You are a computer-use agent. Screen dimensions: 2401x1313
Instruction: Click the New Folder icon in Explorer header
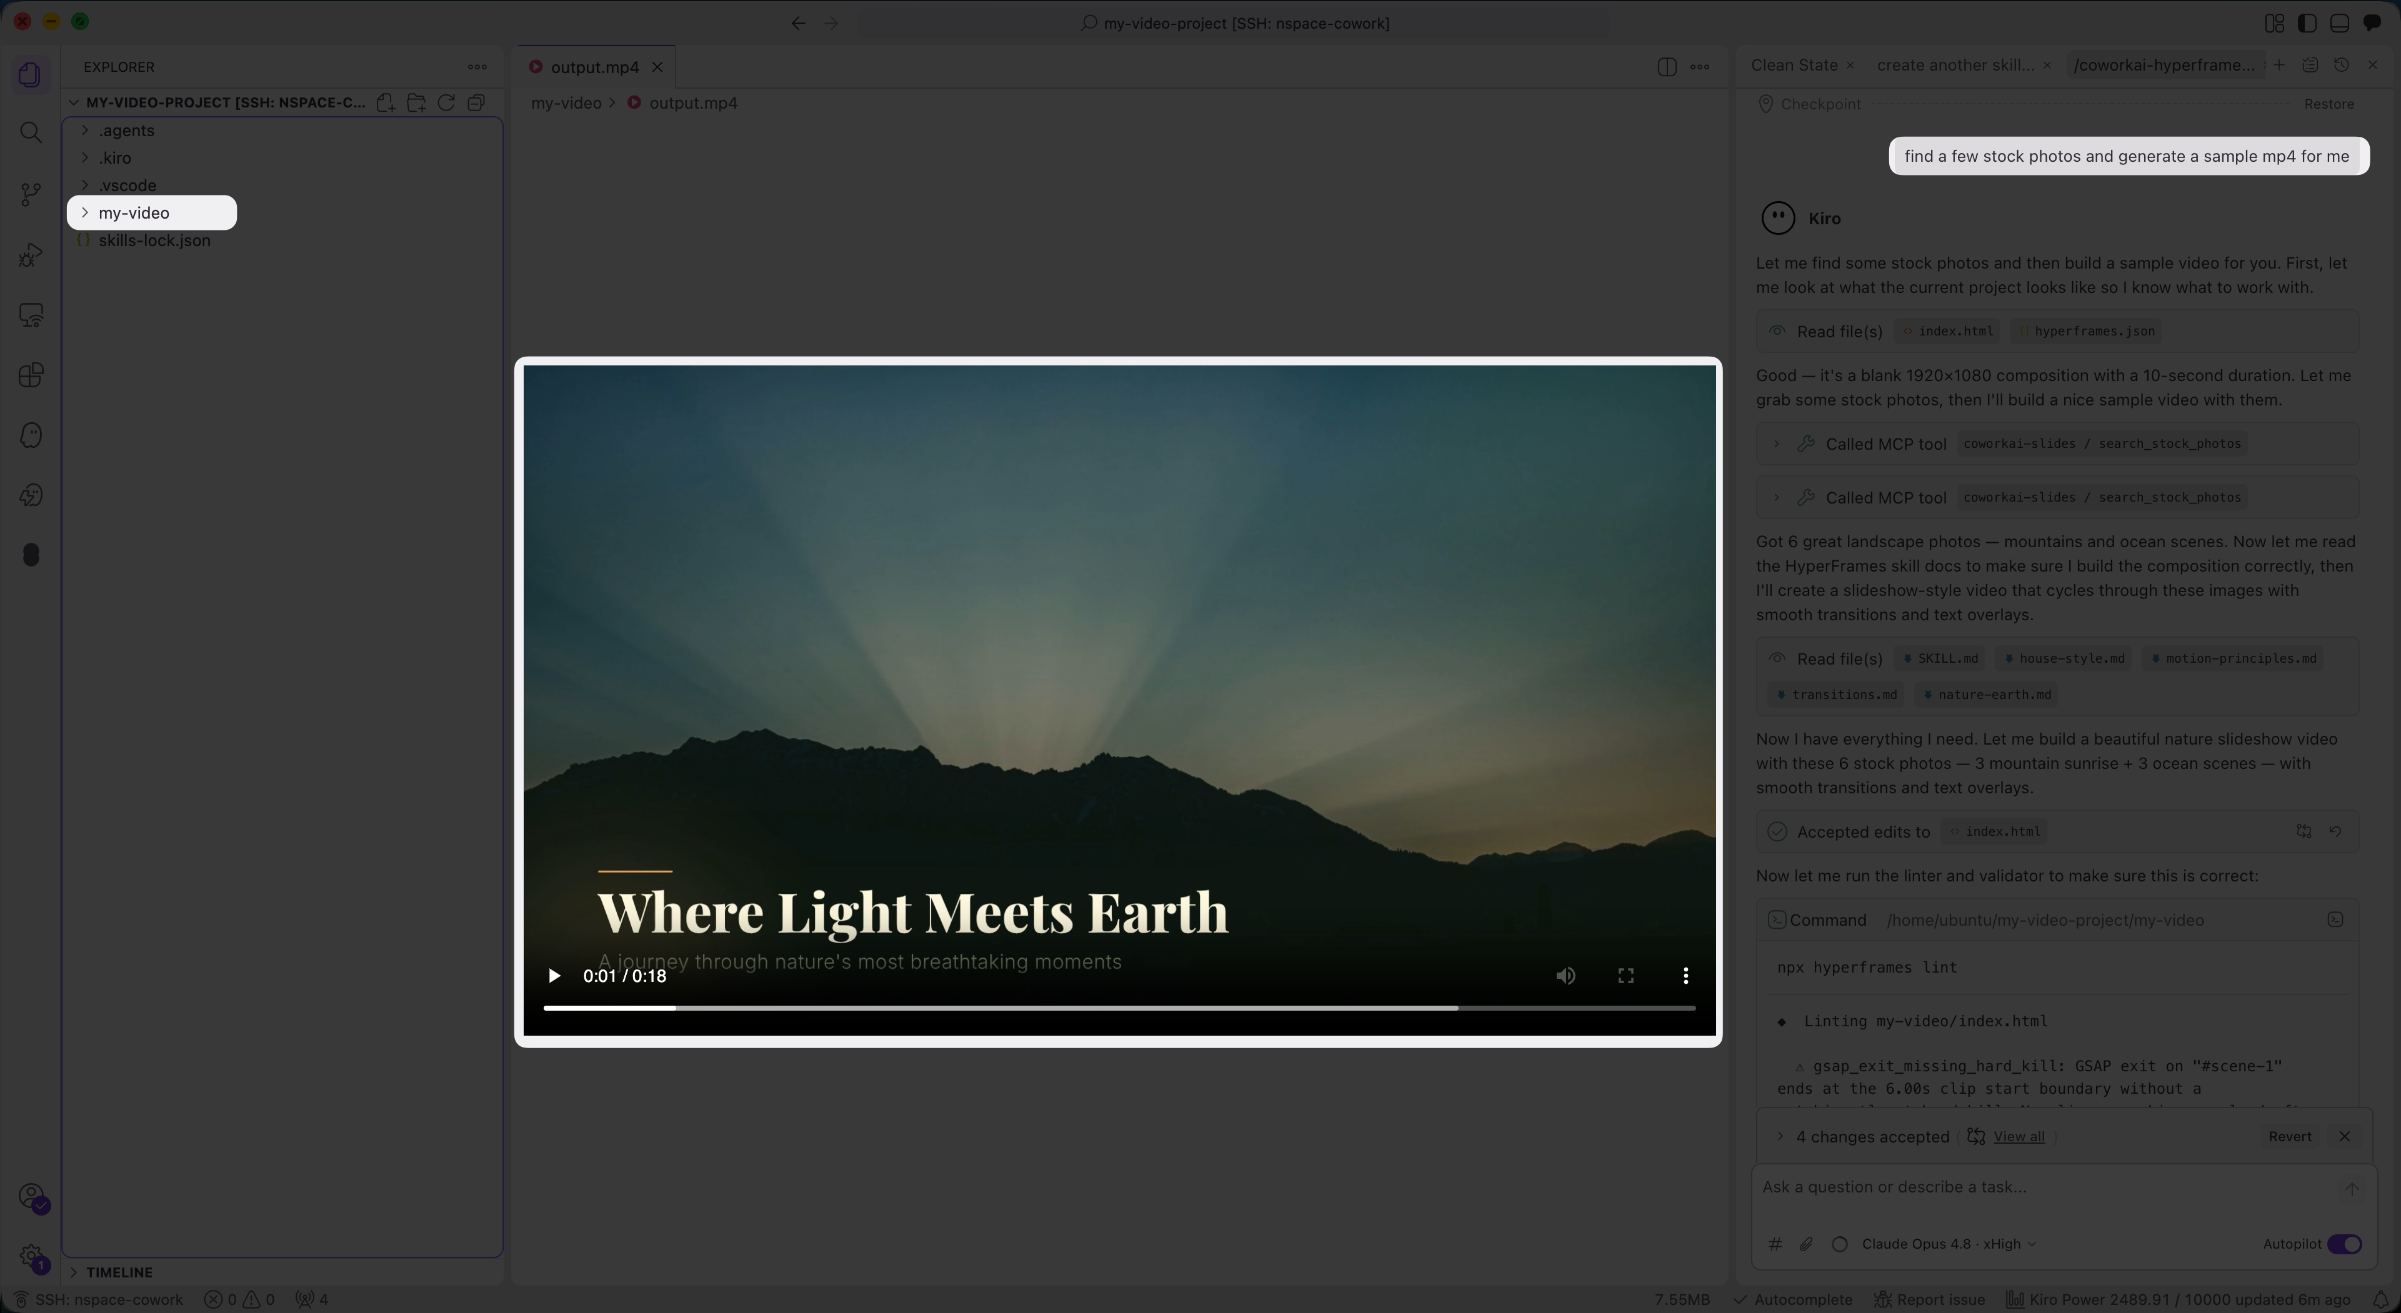tap(416, 102)
